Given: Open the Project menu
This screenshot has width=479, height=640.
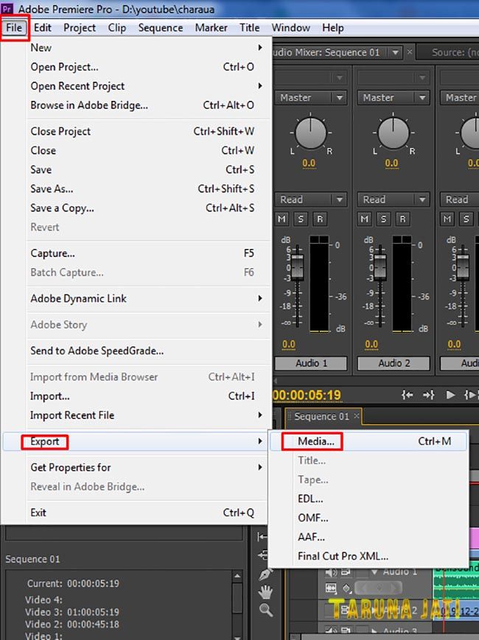Looking at the screenshot, I should click(80, 27).
